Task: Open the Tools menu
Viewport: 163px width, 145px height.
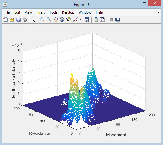Action: (53, 12)
